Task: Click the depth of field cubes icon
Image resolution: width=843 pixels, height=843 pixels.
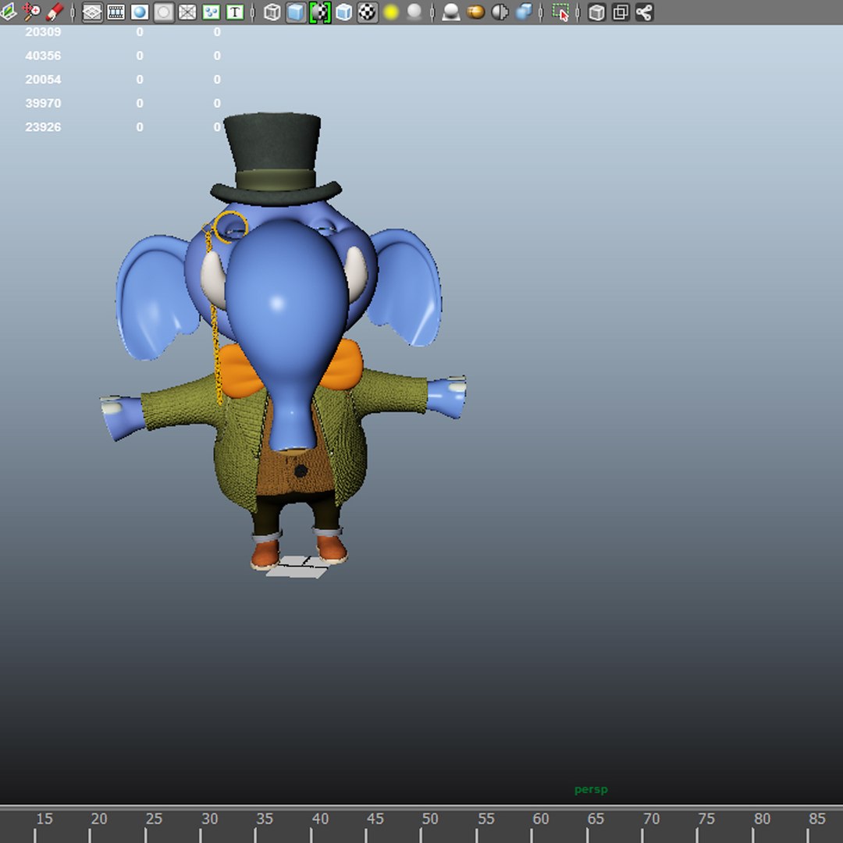Action: tap(523, 12)
